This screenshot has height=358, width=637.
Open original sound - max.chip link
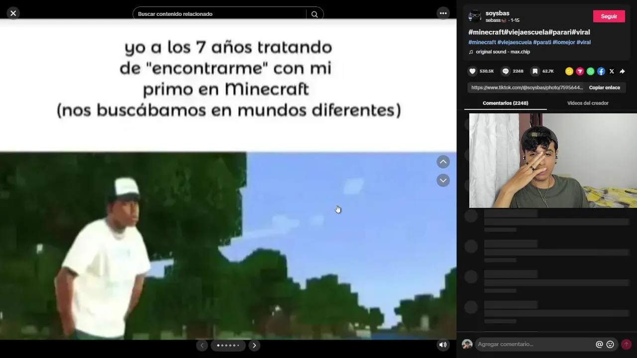tap(503, 52)
